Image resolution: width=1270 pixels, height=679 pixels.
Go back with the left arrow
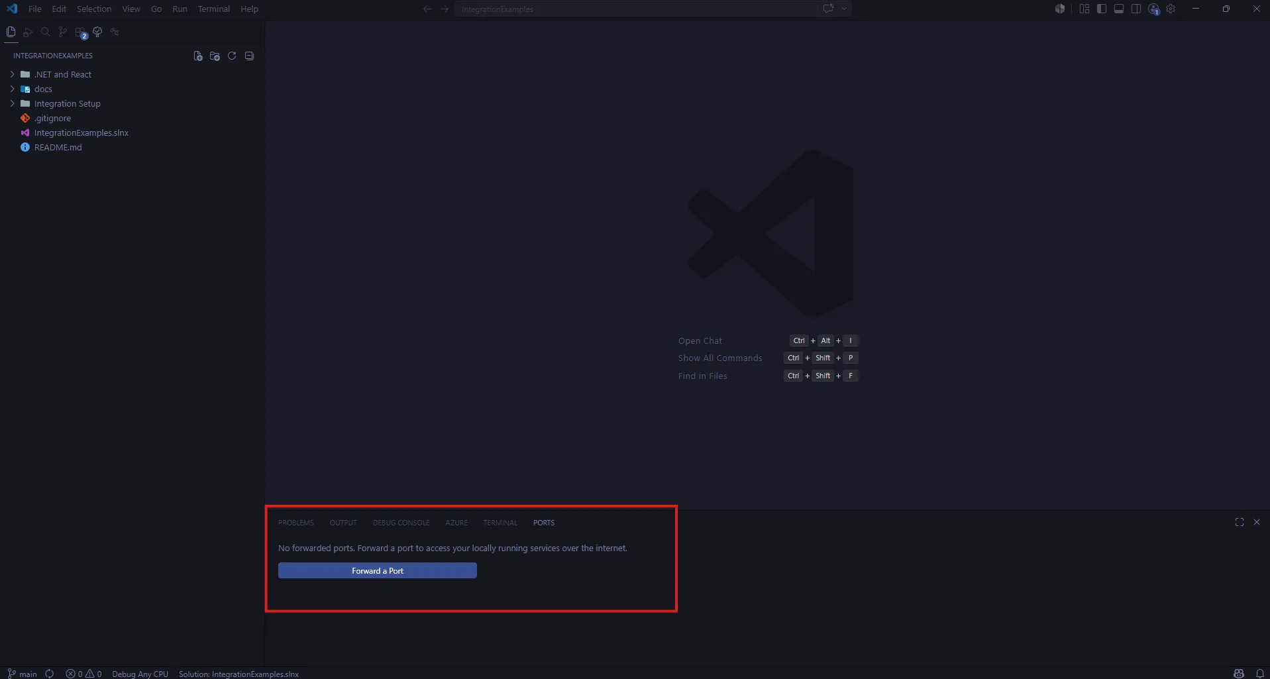click(x=427, y=9)
